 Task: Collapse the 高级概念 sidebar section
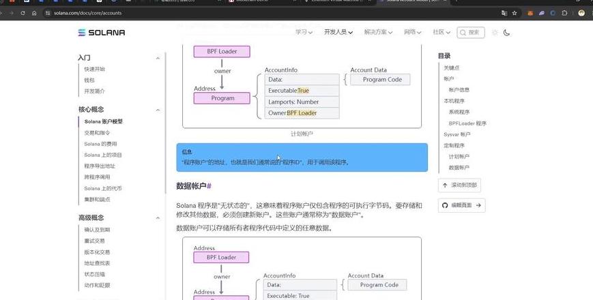[158, 218]
